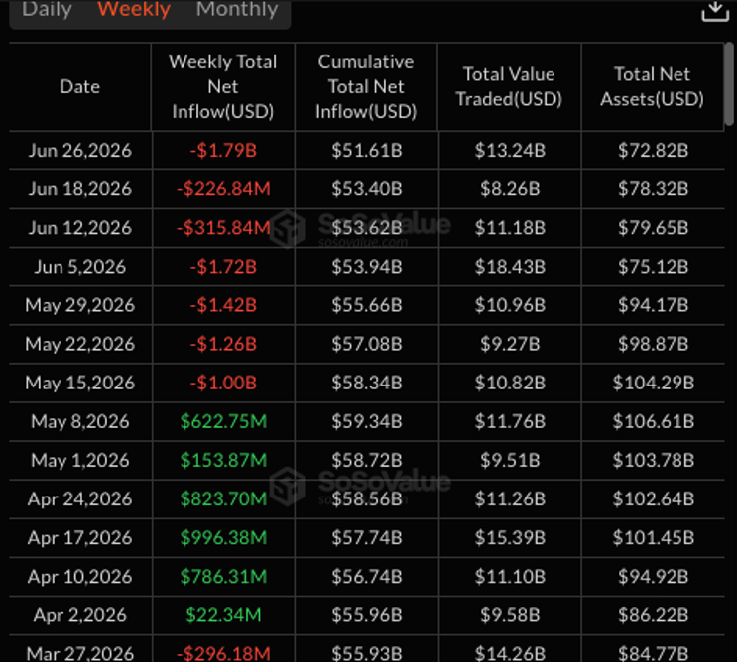Click the $22.34M weekly inflow value
The image size is (737, 662).
tap(223, 615)
